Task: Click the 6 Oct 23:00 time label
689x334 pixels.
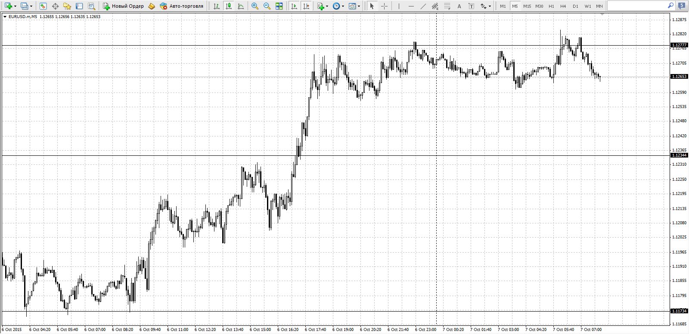Action: pos(425,330)
